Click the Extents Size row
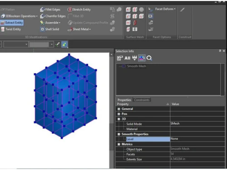This screenshot has width=227, height=170. click(170, 159)
